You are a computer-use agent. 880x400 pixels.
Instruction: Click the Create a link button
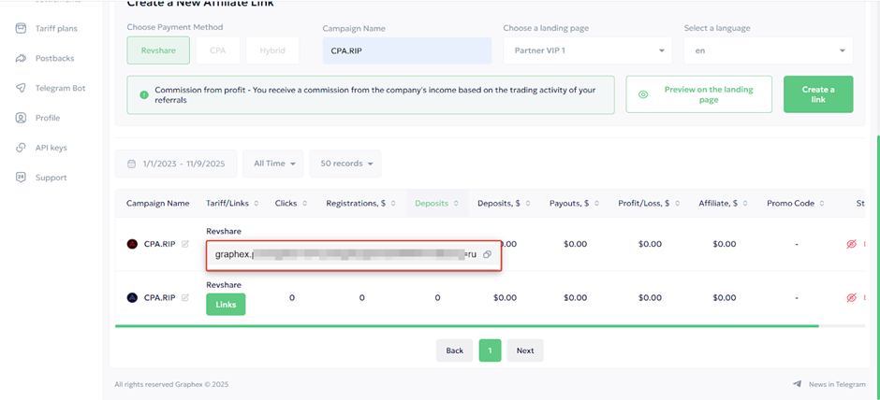point(817,94)
